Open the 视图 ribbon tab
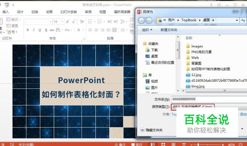The height and width of the screenshot is (146, 247). 102,12
